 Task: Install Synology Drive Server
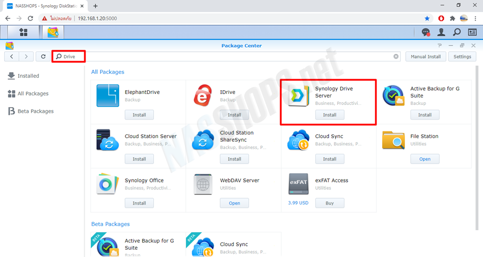(x=330, y=115)
